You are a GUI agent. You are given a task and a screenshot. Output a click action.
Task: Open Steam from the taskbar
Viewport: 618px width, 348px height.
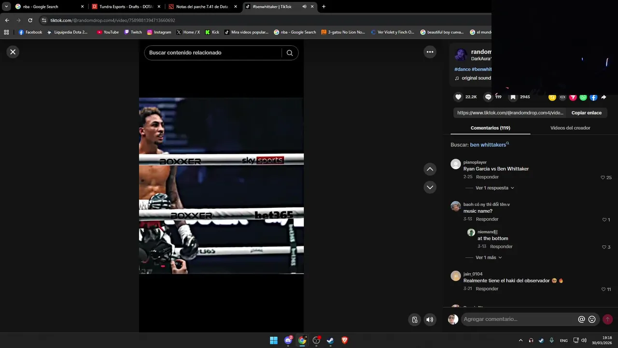pyautogui.click(x=330, y=340)
